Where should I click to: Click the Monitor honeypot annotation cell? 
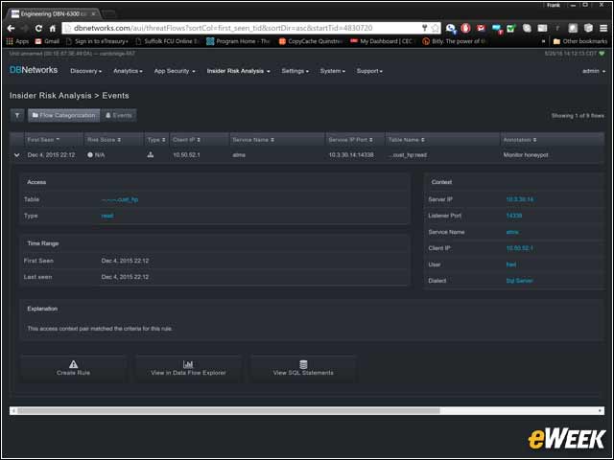click(x=526, y=155)
